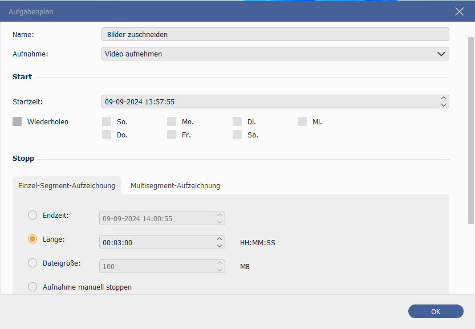Choose "Aufnahme manuell stoppen" option

33,287
